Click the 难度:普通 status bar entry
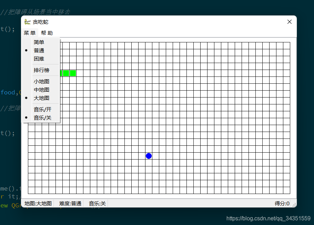This screenshot has height=225, width=314. click(x=70, y=204)
